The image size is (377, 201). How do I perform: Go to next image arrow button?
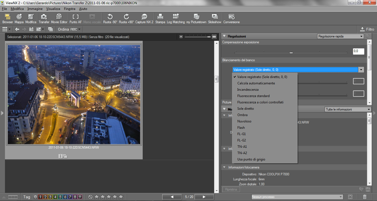tap(204, 197)
